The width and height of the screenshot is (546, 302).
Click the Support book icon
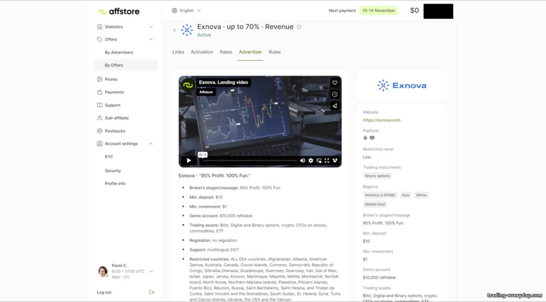pyautogui.click(x=100, y=105)
